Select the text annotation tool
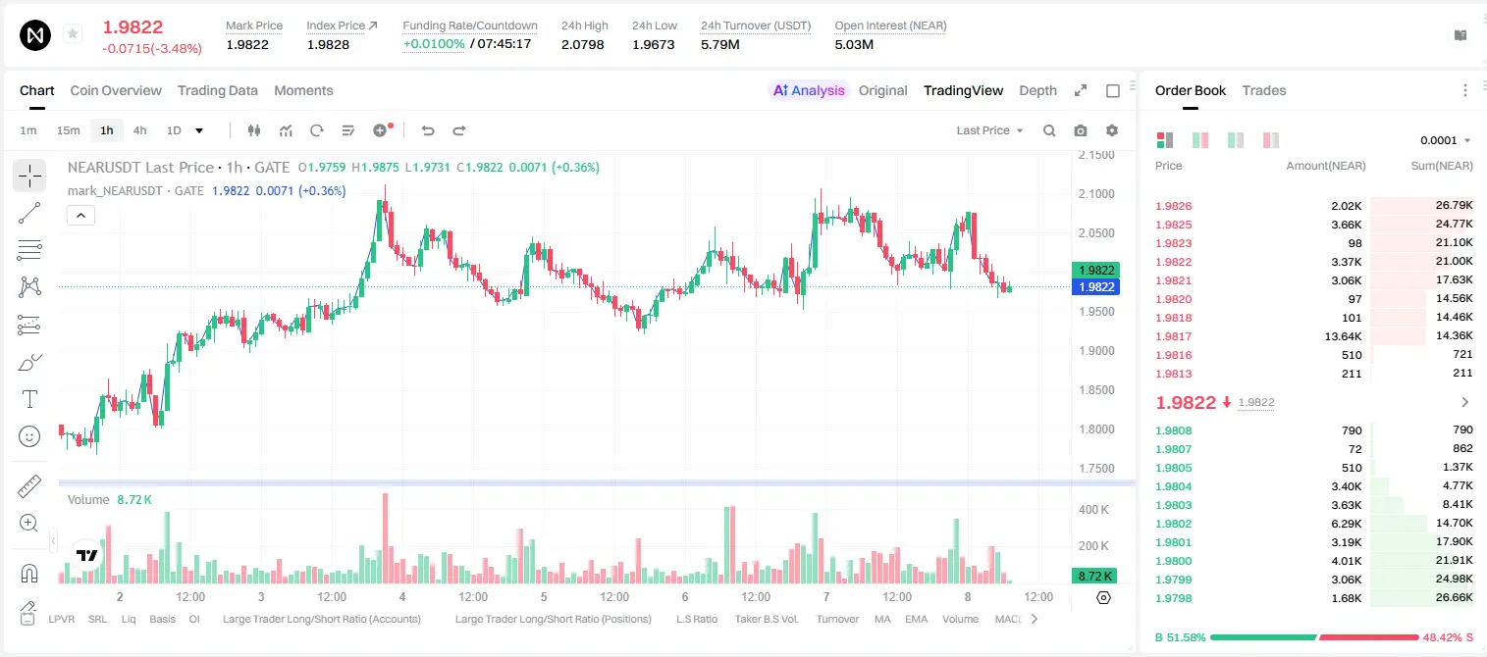The height and width of the screenshot is (657, 1487). click(x=29, y=399)
